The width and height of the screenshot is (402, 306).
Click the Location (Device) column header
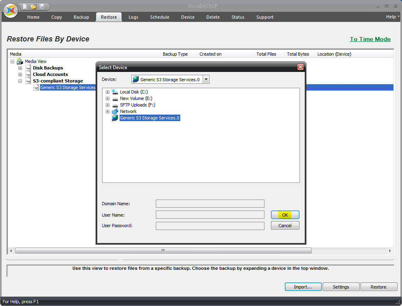(354, 54)
